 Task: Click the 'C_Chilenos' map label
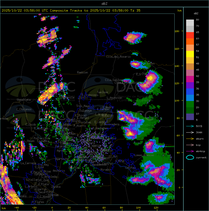(x=24, y=109)
